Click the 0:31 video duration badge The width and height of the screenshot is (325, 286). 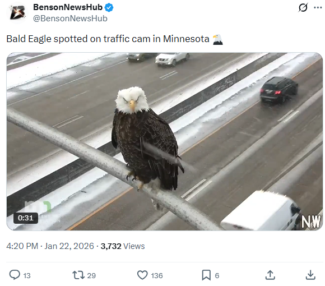tap(26, 218)
